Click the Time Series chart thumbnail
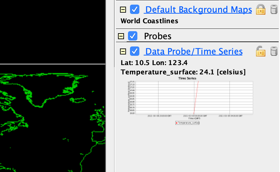The width and height of the screenshot is (280, 172). point(189,100)
